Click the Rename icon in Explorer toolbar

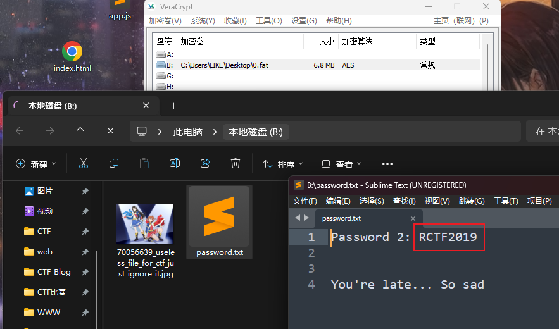click(x=175, y=164)
